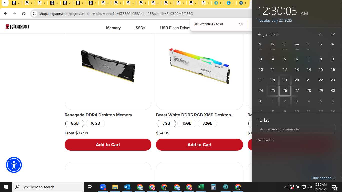342x192 pixels.
Task: Select August 31 in calendar
Action: tap(261, 101)
